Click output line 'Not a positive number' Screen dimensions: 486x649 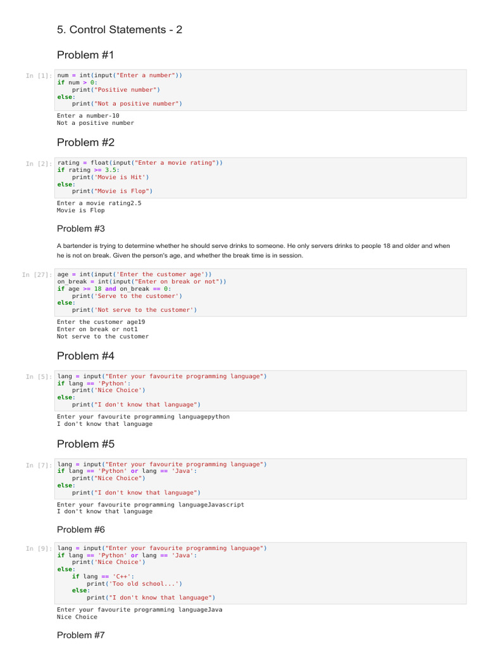pyautogui.click(x=96, y=123)
